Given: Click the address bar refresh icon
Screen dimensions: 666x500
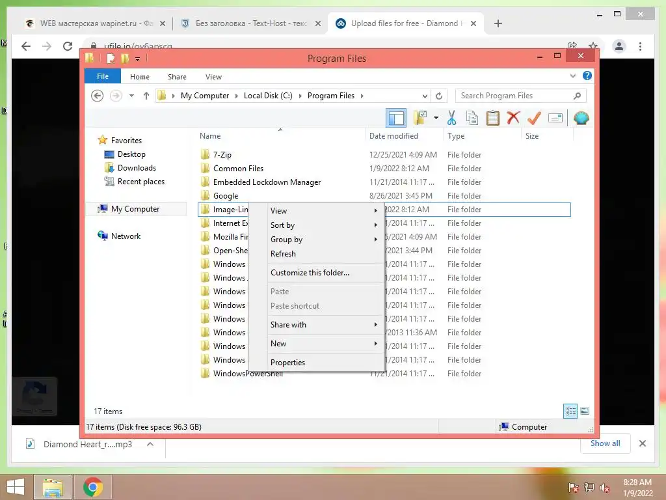Looking at the screenshot, I should tap(439, 96).
